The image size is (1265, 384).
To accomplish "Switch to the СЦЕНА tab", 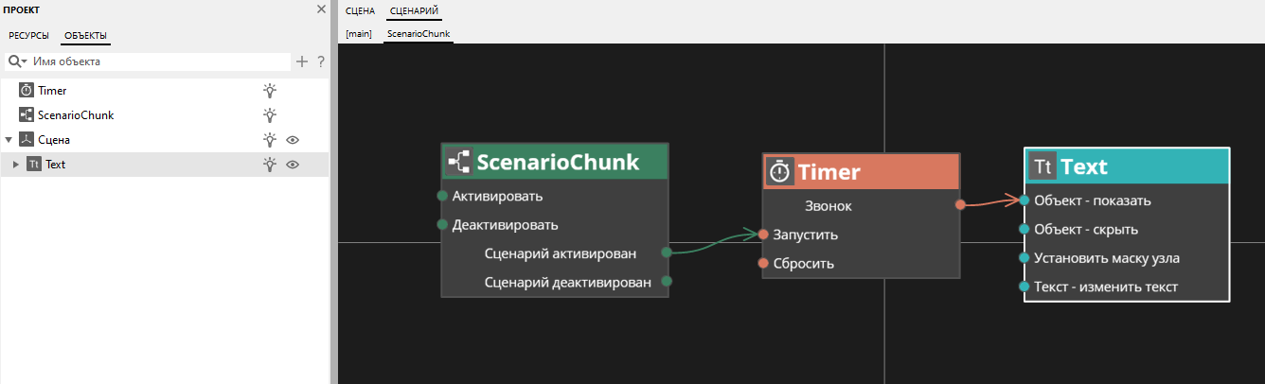I will 360,11.
